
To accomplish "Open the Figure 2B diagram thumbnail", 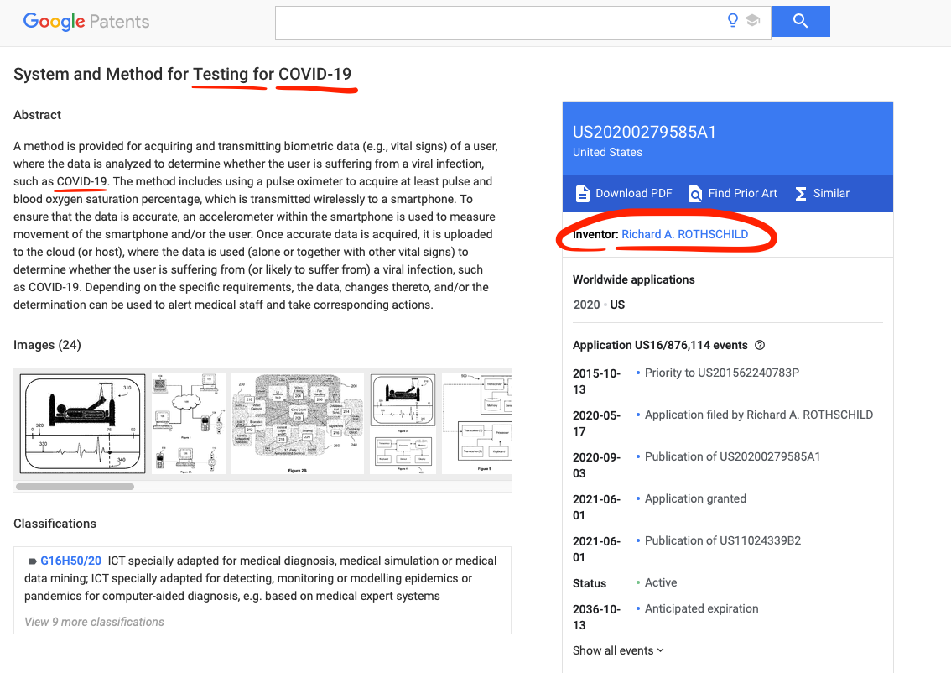I will click(x=298, y=424).
